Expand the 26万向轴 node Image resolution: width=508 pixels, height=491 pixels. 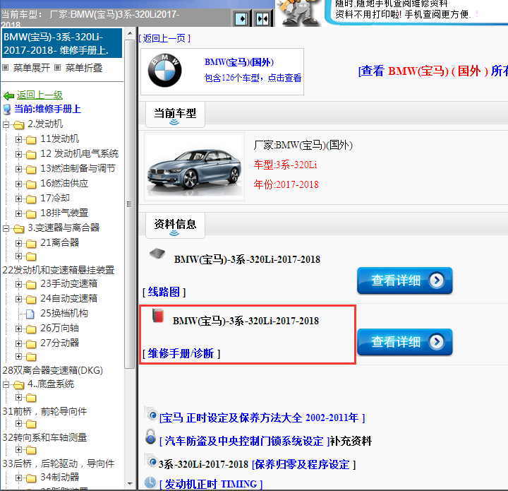click(x=18, y=329)
